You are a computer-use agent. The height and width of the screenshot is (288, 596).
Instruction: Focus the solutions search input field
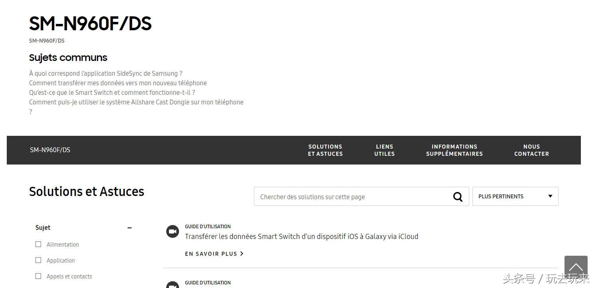[353, 197]
